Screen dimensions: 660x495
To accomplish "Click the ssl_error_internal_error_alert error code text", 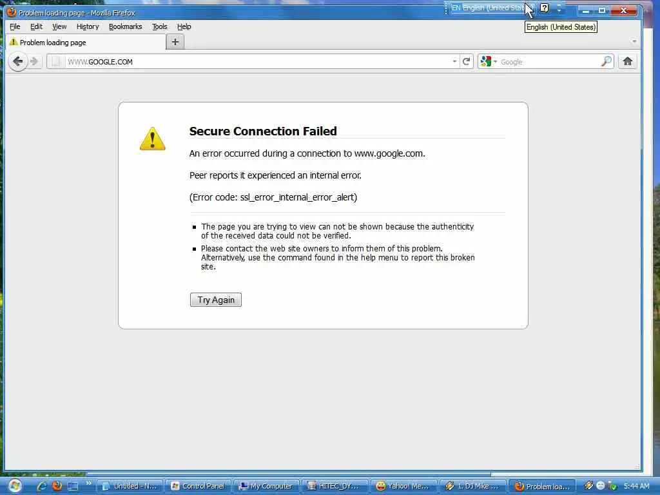I will click(x=298, y=197).
